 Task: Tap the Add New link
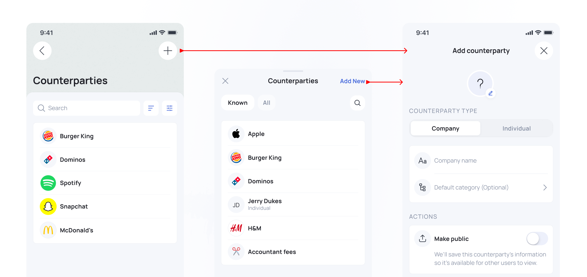click(352, 81)
